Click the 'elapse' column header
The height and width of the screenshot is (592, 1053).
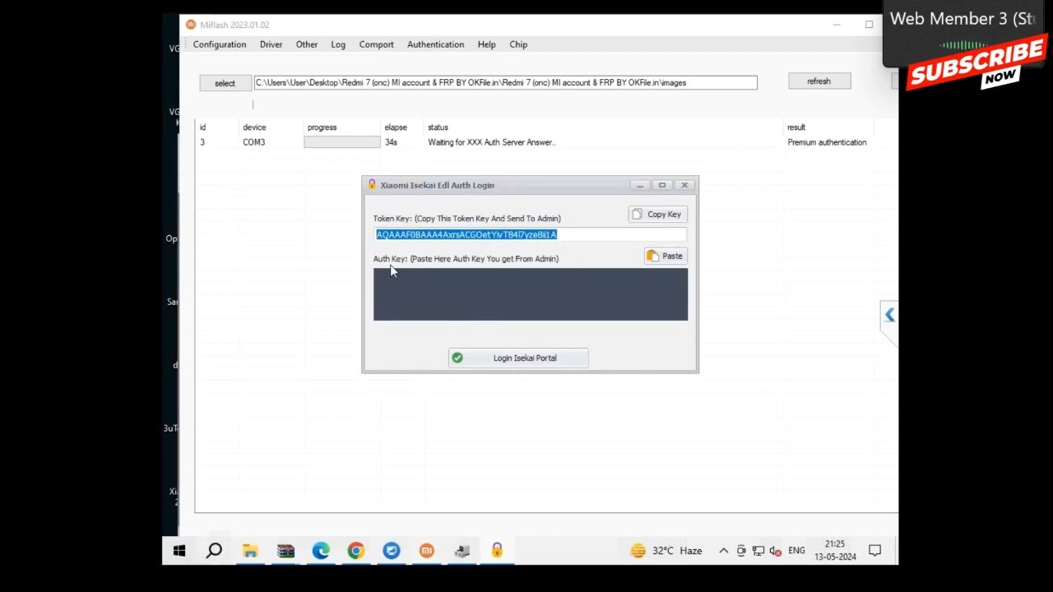tap(396, 127)
